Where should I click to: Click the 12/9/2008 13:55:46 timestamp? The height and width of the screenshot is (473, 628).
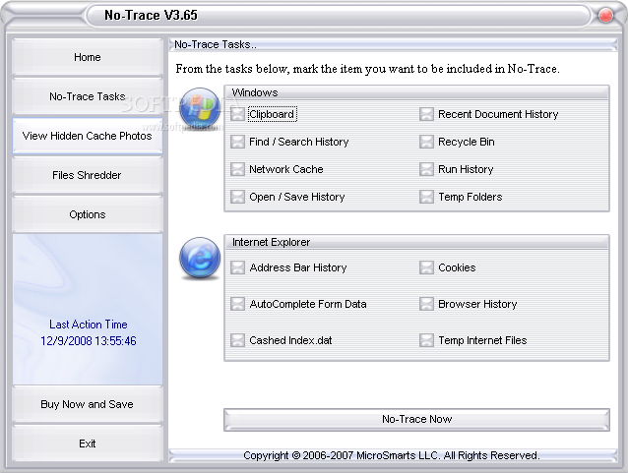pos(89,341)
